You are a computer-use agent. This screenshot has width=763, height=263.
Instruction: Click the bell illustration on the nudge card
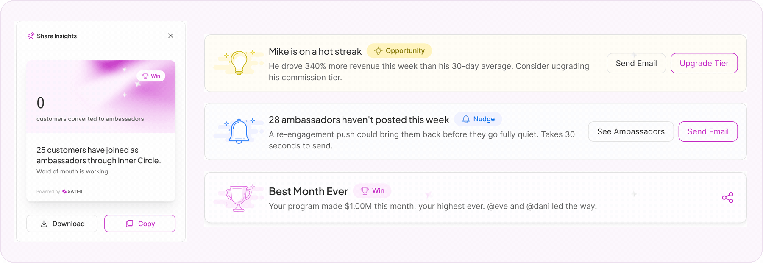239,131
